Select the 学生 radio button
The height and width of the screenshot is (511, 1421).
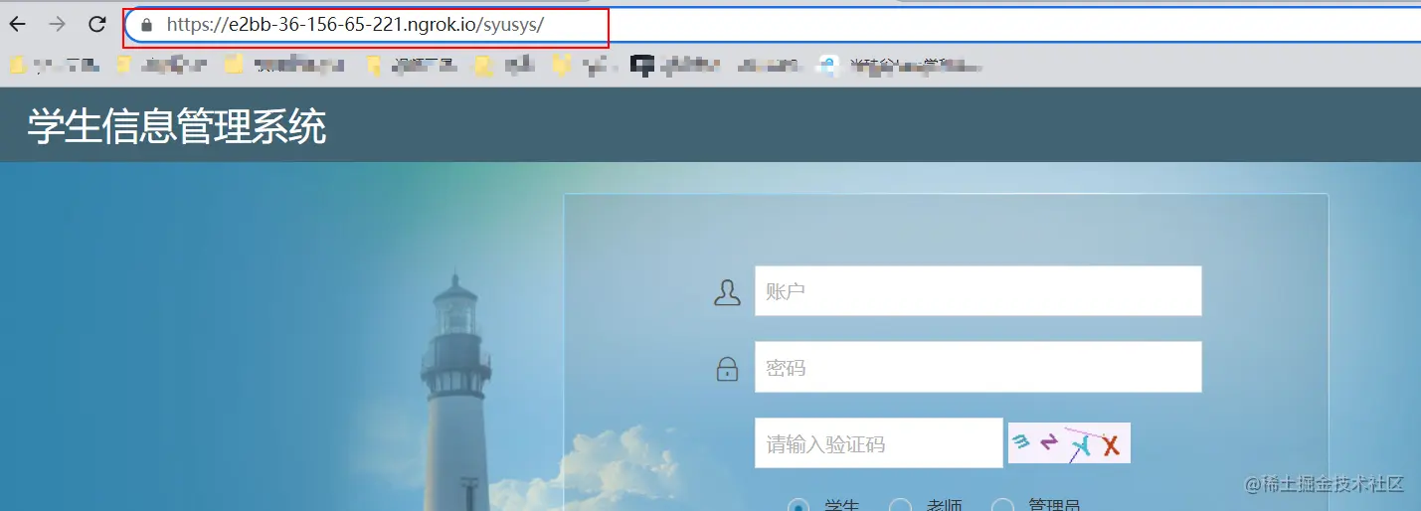(798, 507)
